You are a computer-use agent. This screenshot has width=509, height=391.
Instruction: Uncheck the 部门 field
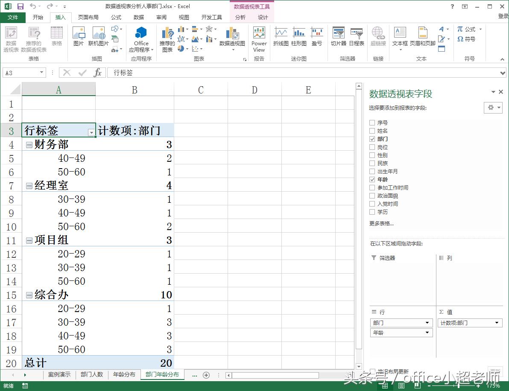click(x=373, y=139)
